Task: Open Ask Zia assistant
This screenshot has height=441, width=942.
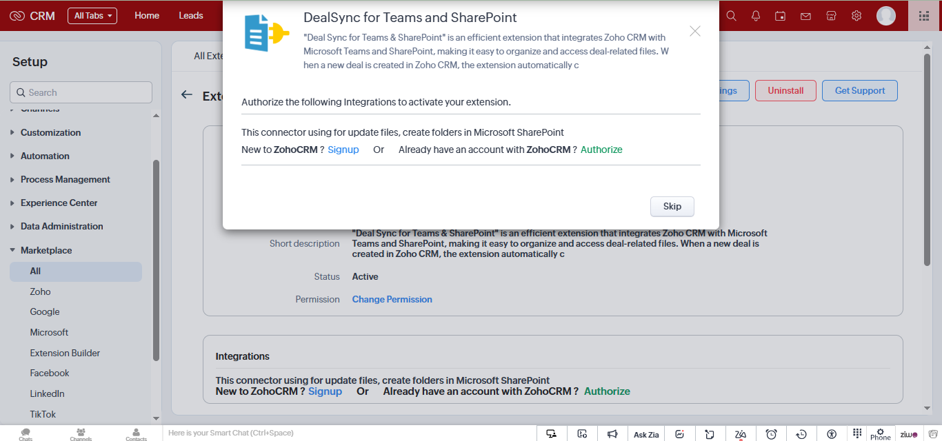Action: (x=646, y=434)
